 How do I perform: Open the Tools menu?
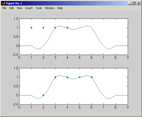point(39,8)
